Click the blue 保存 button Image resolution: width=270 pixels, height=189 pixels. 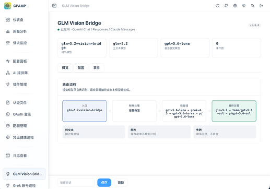click(104, 183)
